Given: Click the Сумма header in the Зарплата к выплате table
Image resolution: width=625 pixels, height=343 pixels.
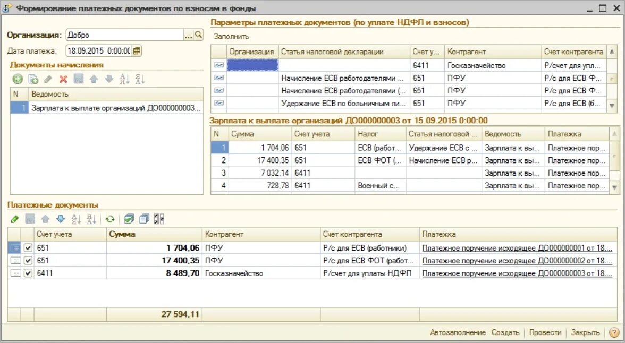Looking at the screenshot, I should pos(260,134).
